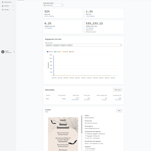Click the 52% open rate value

pos(47,12)
